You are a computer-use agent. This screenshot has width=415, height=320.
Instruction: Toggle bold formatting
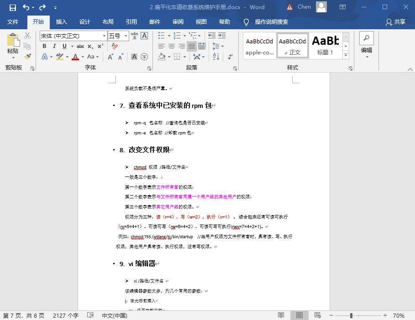pos(44,46)
